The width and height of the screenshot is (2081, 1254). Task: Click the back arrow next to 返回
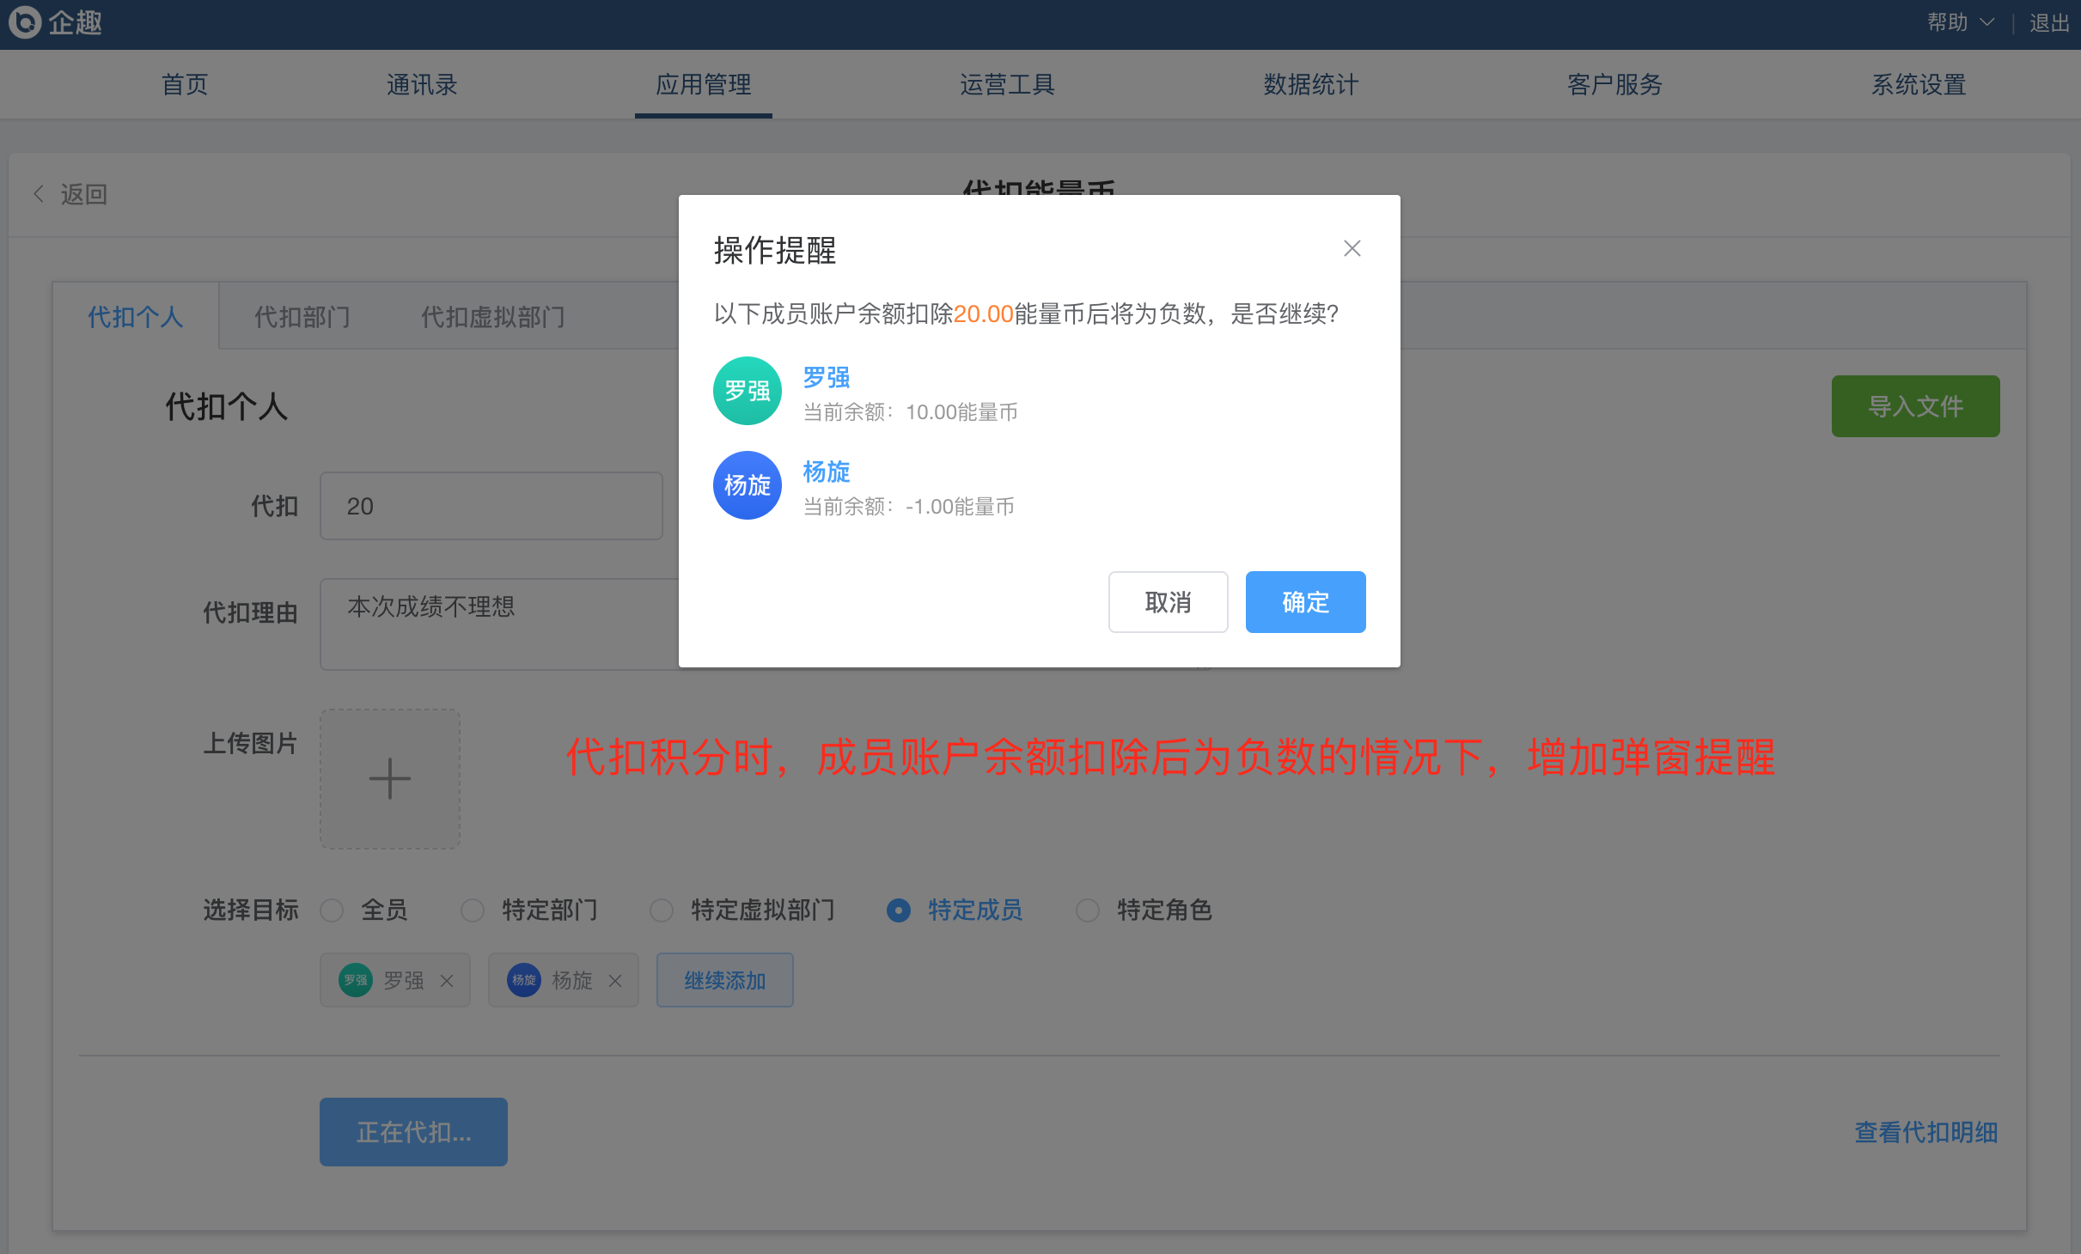pyautogui.click(x=39, y=194)
